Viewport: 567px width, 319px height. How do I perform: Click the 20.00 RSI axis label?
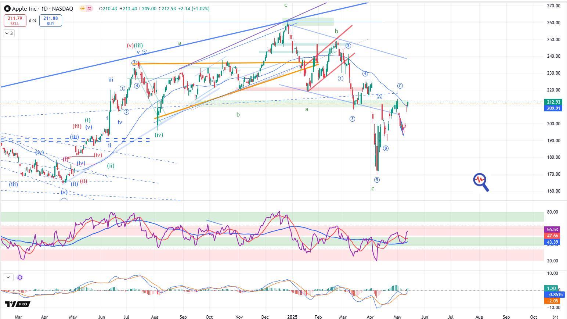(552, 261)
